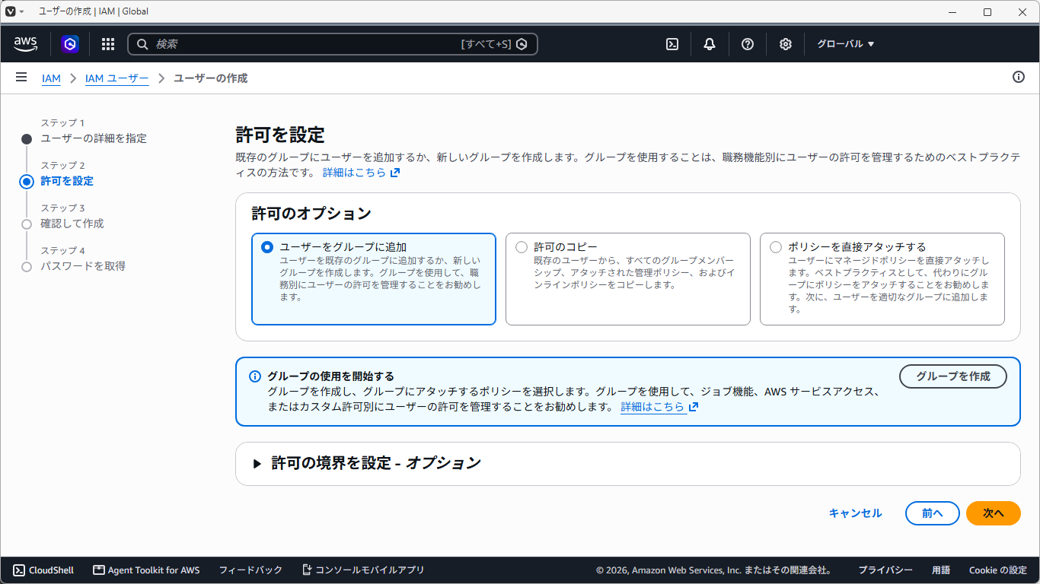The image size is (1040, 584).
Task: Open the dropdown arrow beside Vivaldi icon
Action: [x=21, y=11]
